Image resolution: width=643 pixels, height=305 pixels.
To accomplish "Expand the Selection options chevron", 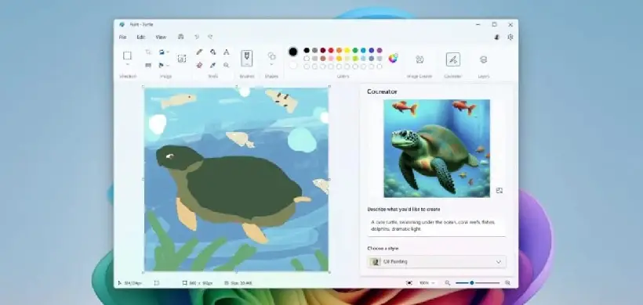I will pyautogui.click(x=128, y=64).
